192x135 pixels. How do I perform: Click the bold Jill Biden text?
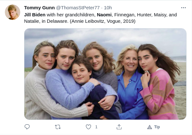tap(35, 15)
